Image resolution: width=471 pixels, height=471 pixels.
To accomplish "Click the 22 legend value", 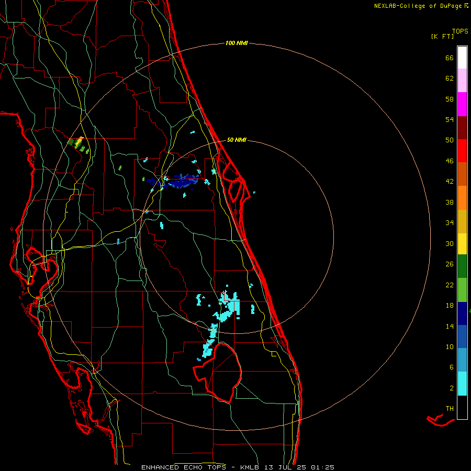I will (x=450, y=285).
